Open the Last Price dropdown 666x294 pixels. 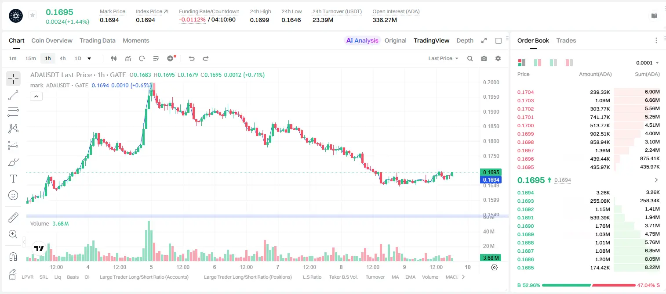[443, 58]
